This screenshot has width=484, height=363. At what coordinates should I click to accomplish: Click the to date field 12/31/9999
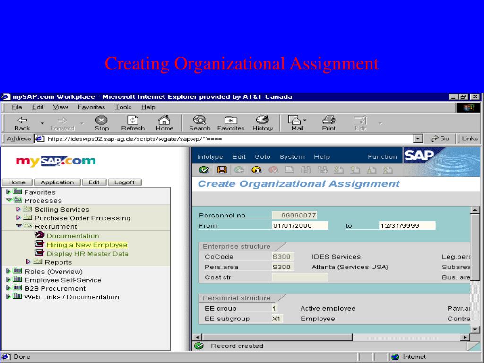pos(407,225)
